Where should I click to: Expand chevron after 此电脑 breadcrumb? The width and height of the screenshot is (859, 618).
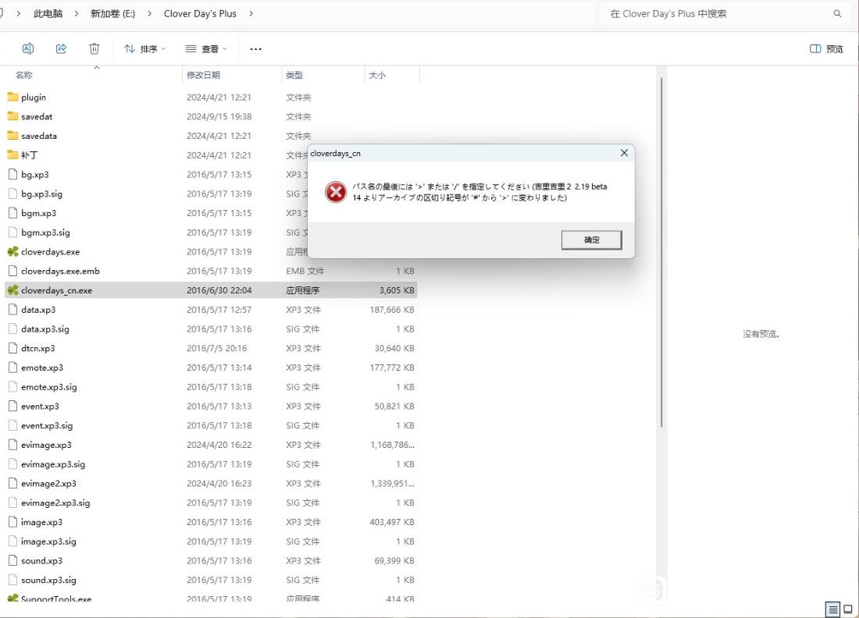coord(77,14)
